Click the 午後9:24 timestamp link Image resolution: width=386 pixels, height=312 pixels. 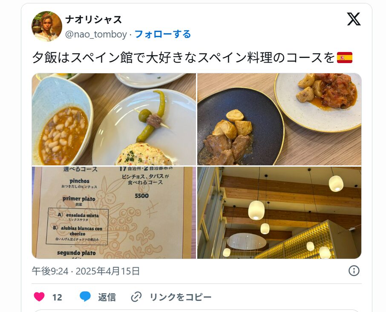point(50,271)
